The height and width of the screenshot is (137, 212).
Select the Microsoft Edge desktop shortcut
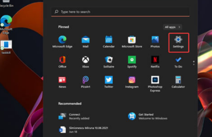click(x=6, y=25)
